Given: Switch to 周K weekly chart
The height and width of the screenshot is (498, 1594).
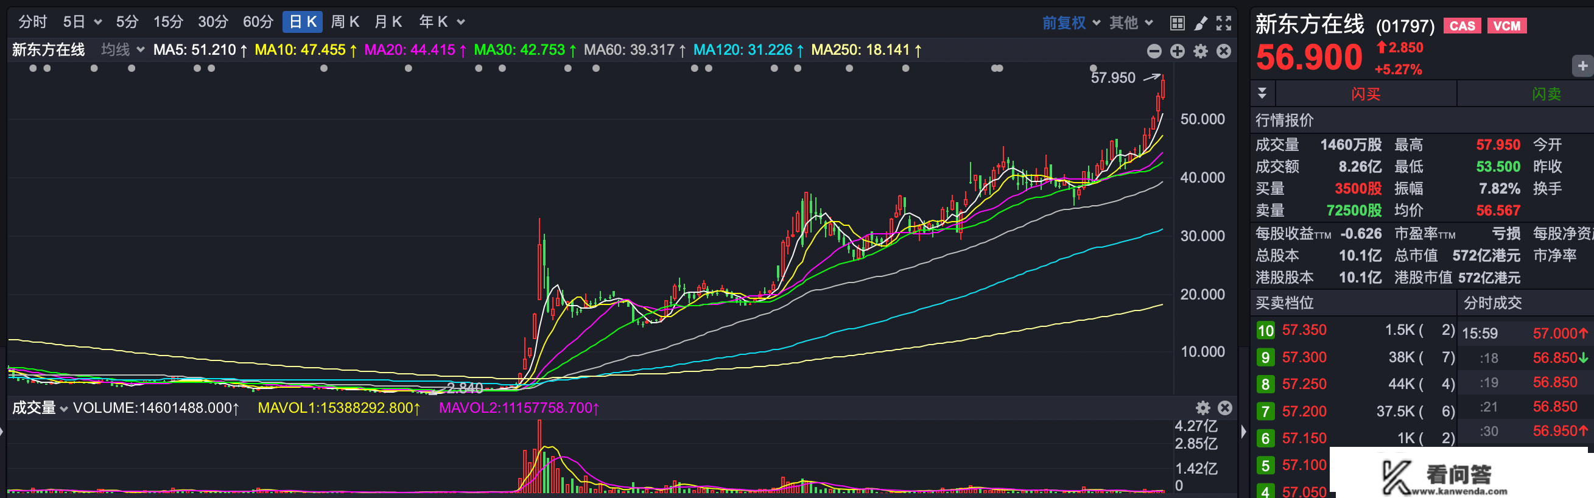Looking at the screenshot, I should [345, 23].
